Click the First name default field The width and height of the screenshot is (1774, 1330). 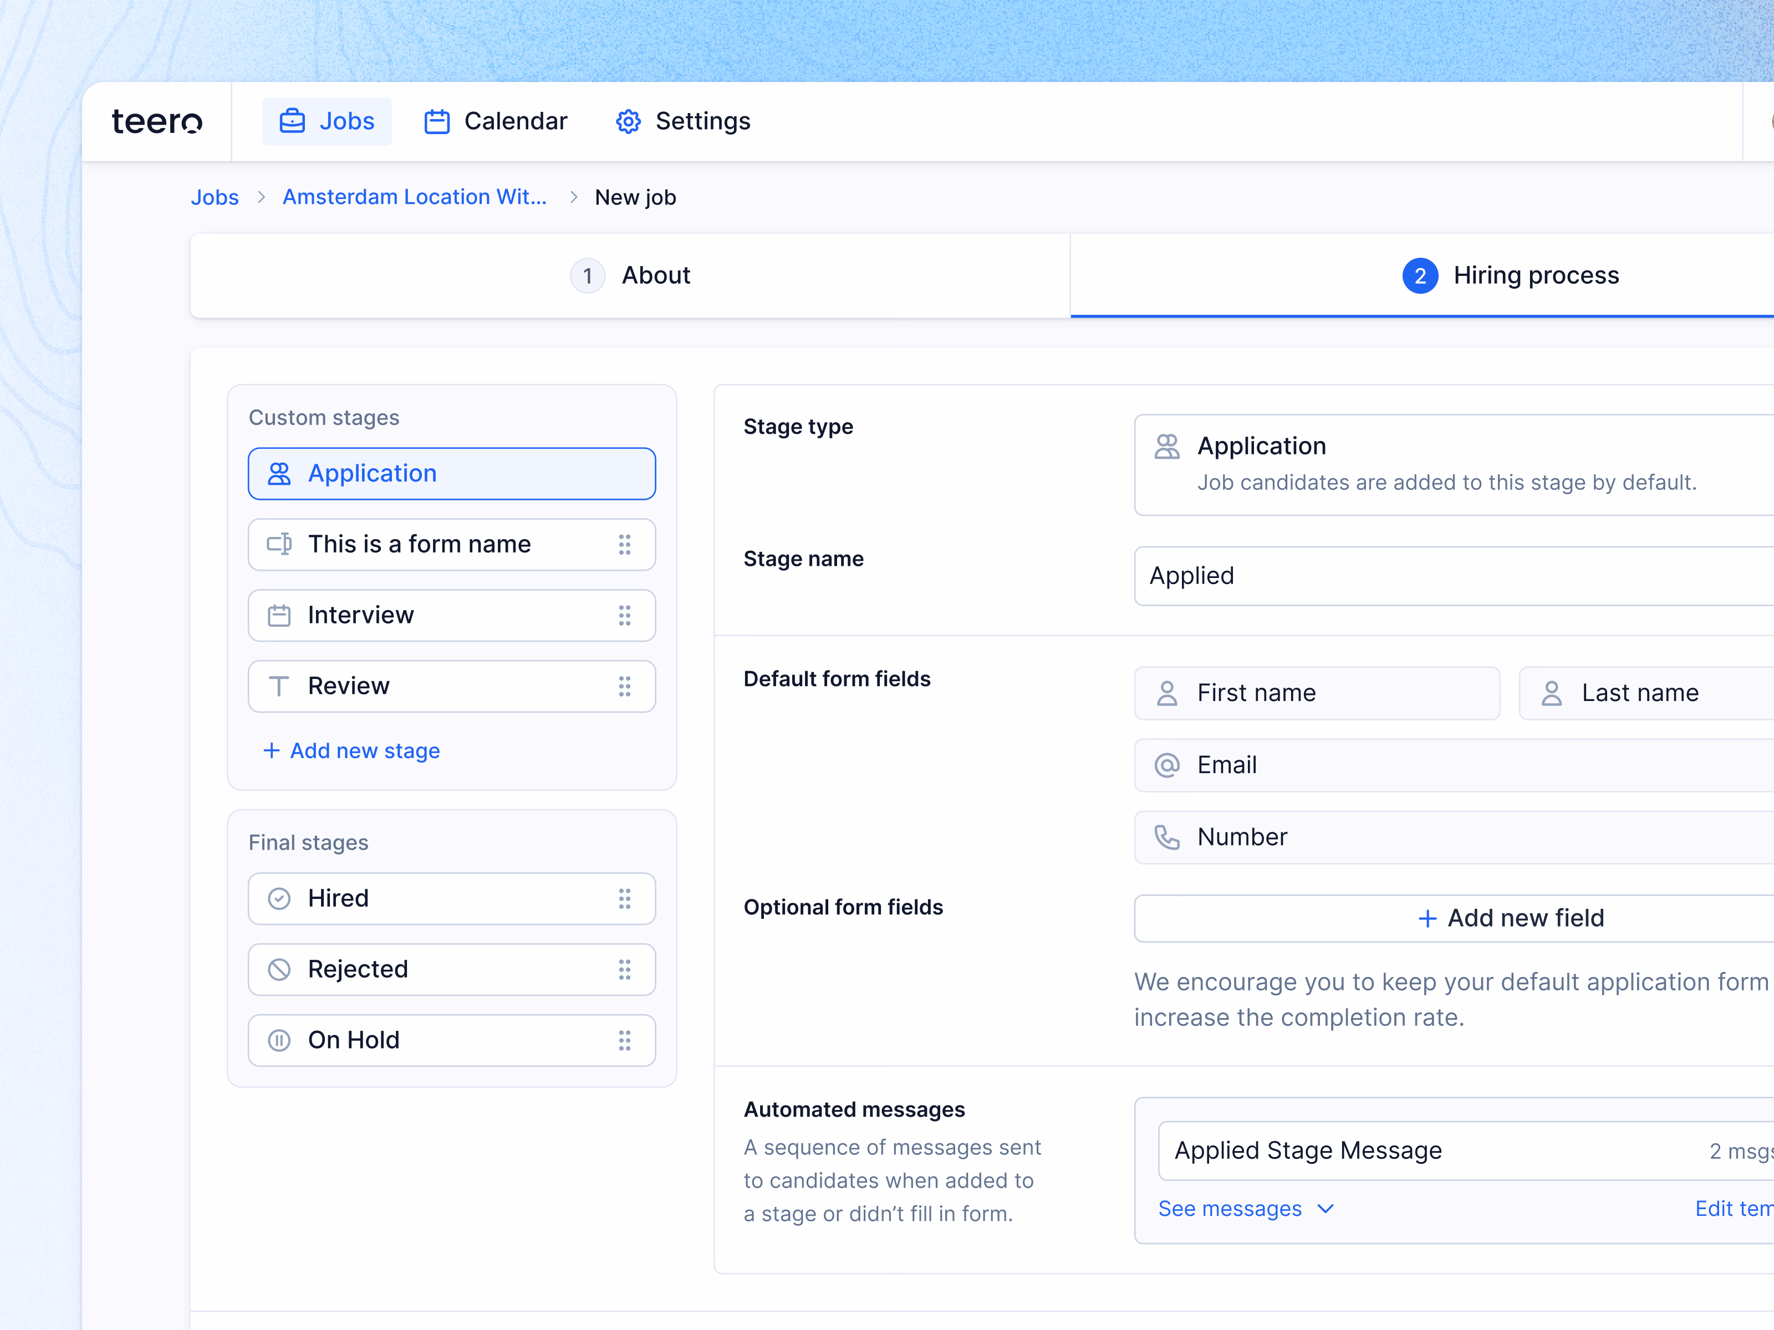click(x=1317, y=693)
